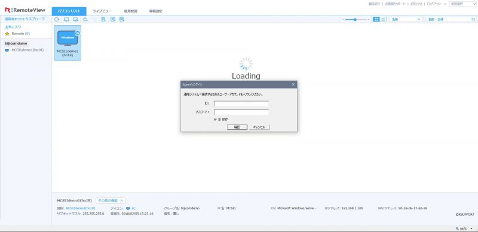The width and height of the screenshot is (478, 232).
Task: Toggle the ID save checkbox in the login dialog
Action: click(x=216, y=120)
